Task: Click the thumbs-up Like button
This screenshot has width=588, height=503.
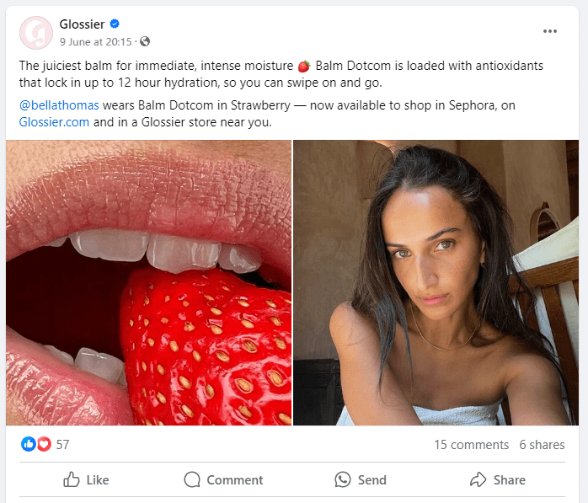Action: point(87,479)
